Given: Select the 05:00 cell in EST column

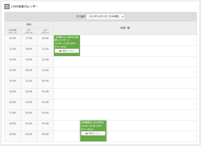Looking at the screenshot, I should click(45, 134).
